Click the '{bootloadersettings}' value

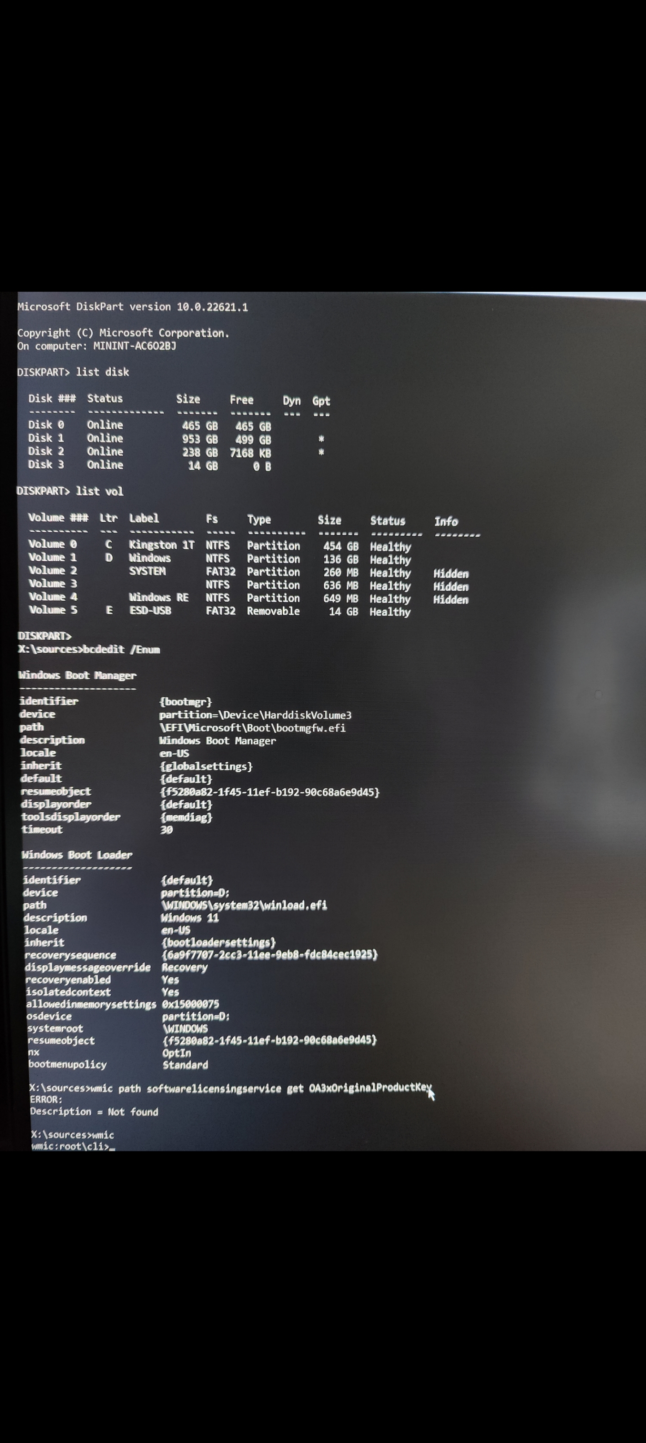tap(218, 943)
